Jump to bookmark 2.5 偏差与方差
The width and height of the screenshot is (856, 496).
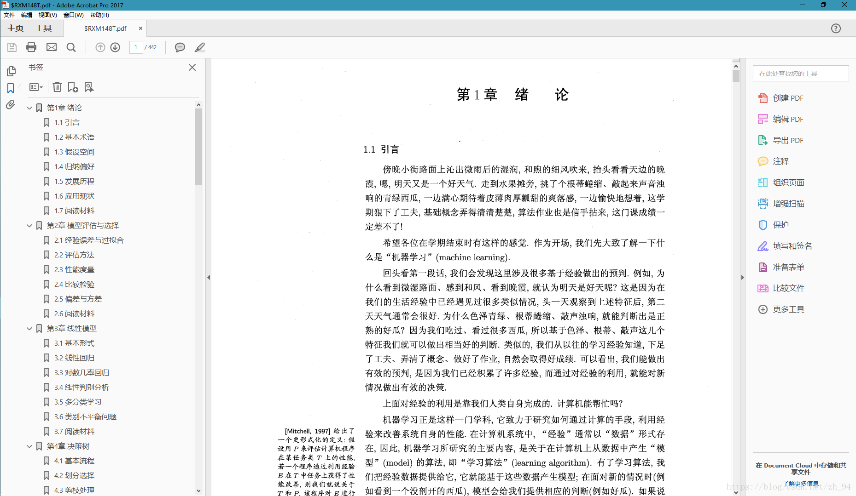point(78,299)
